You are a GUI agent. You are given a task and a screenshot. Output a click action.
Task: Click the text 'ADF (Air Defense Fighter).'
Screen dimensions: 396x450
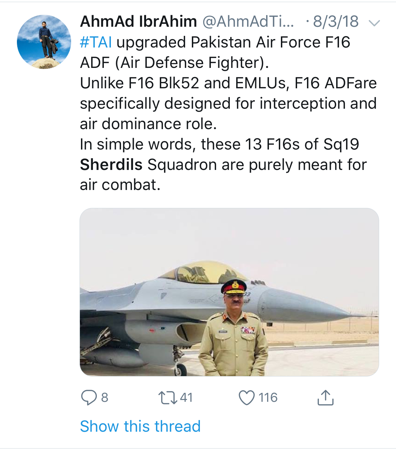point(174,63)
